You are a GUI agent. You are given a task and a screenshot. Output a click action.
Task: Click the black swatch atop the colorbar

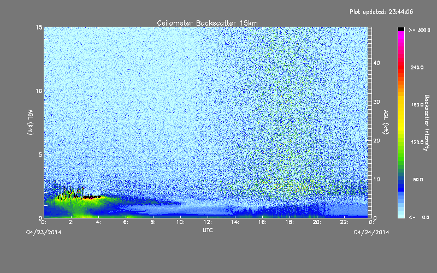tap(401, 29)
